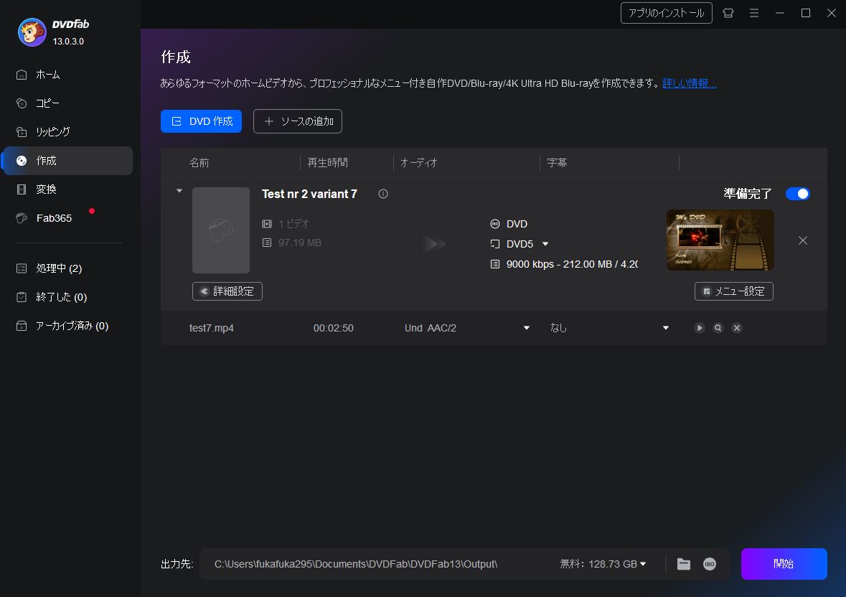
Task: Select ISO output icon
Action: (710, 564)
